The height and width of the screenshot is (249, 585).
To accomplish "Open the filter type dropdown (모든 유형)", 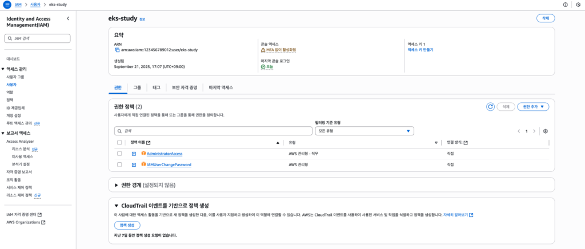I will tap(364, 131).
